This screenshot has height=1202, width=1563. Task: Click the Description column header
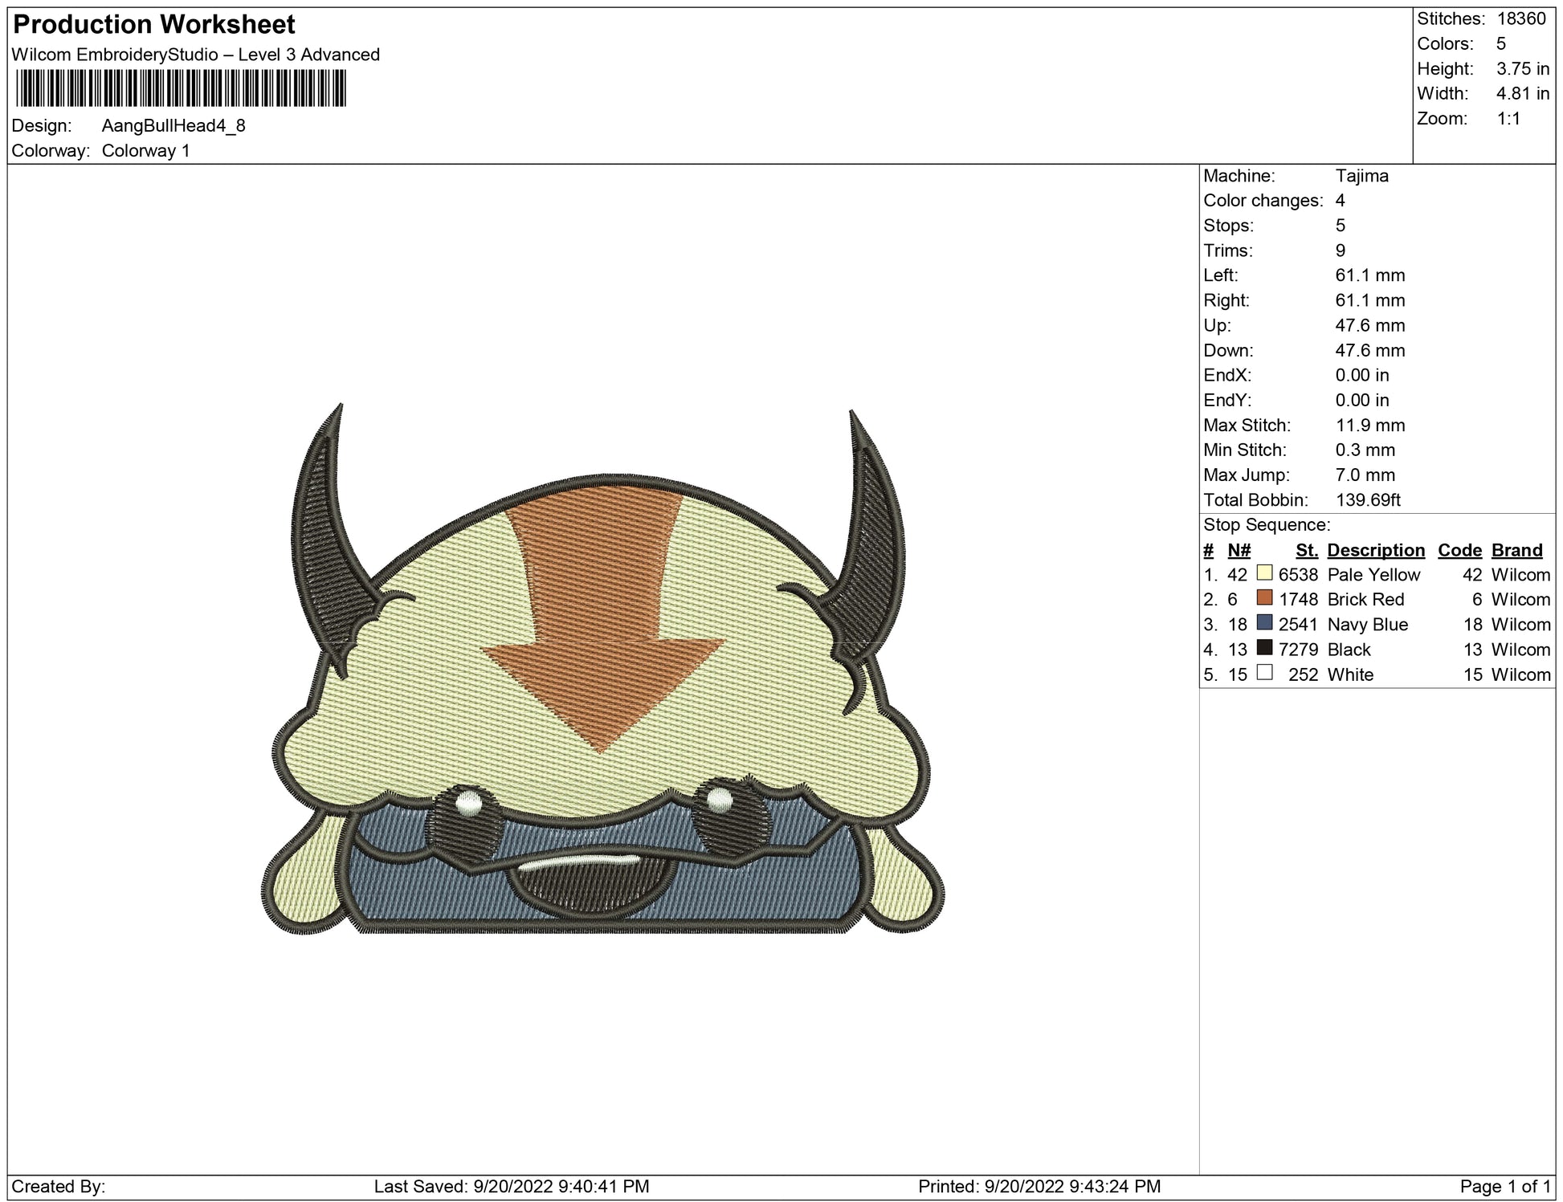click(x=1376, y=550)
